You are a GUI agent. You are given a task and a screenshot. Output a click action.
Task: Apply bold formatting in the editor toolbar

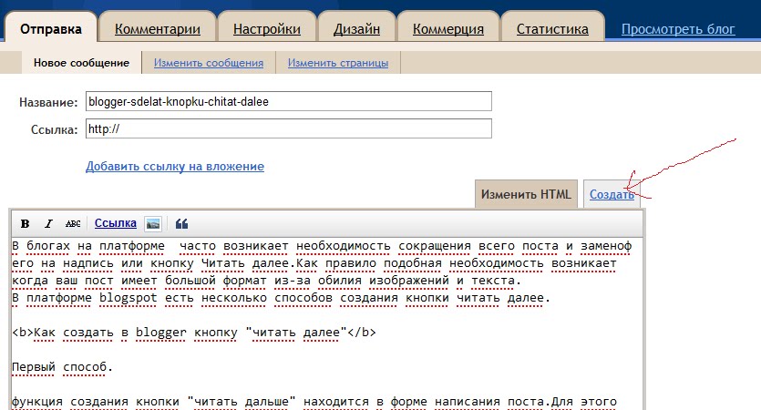(25, 224)
